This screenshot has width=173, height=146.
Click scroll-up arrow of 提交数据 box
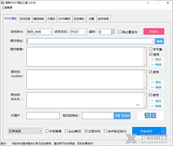[145, 49]
